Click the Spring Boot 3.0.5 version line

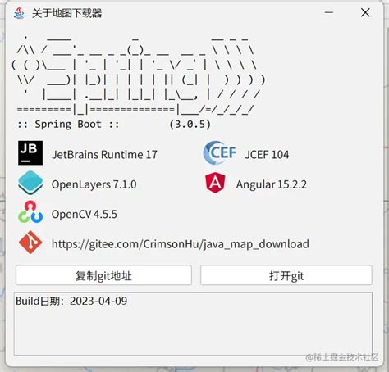click(114, 125)
